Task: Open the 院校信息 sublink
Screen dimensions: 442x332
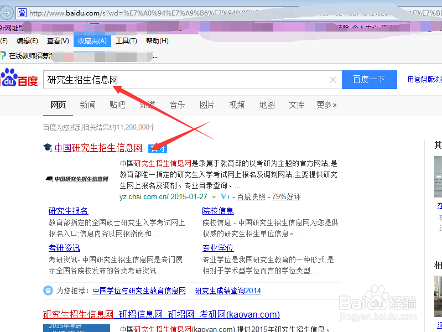Action: 218,211
